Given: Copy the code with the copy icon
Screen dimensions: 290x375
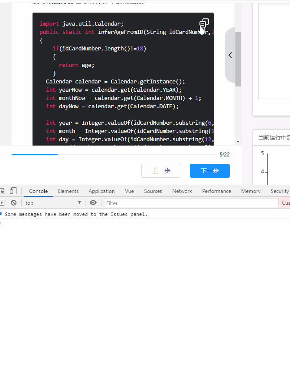Looking at the screenshot, I should click(204, 23).
